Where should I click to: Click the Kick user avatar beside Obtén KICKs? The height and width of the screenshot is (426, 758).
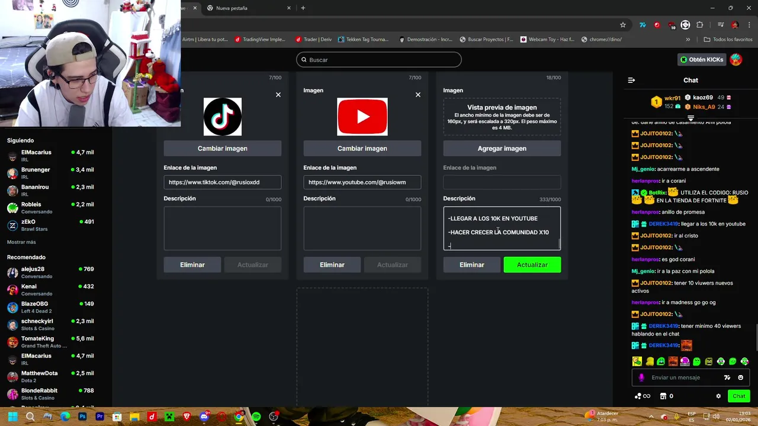[x=736, y=60]
